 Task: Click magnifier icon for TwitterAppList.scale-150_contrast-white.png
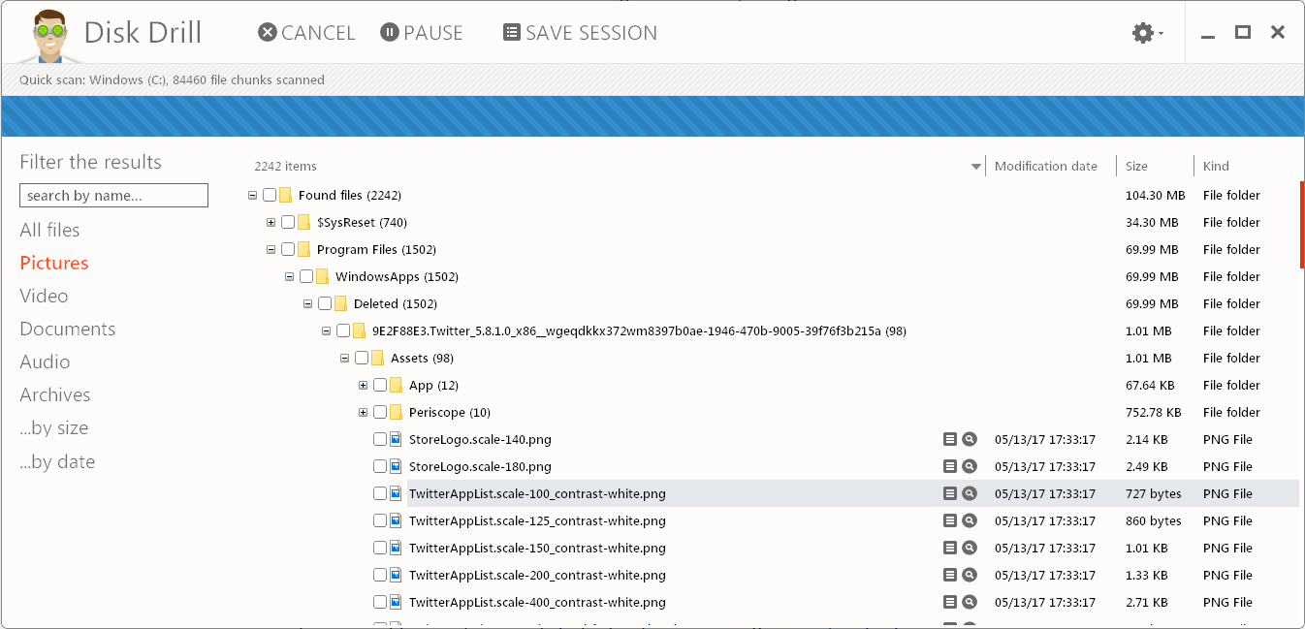tap(969, 549)
